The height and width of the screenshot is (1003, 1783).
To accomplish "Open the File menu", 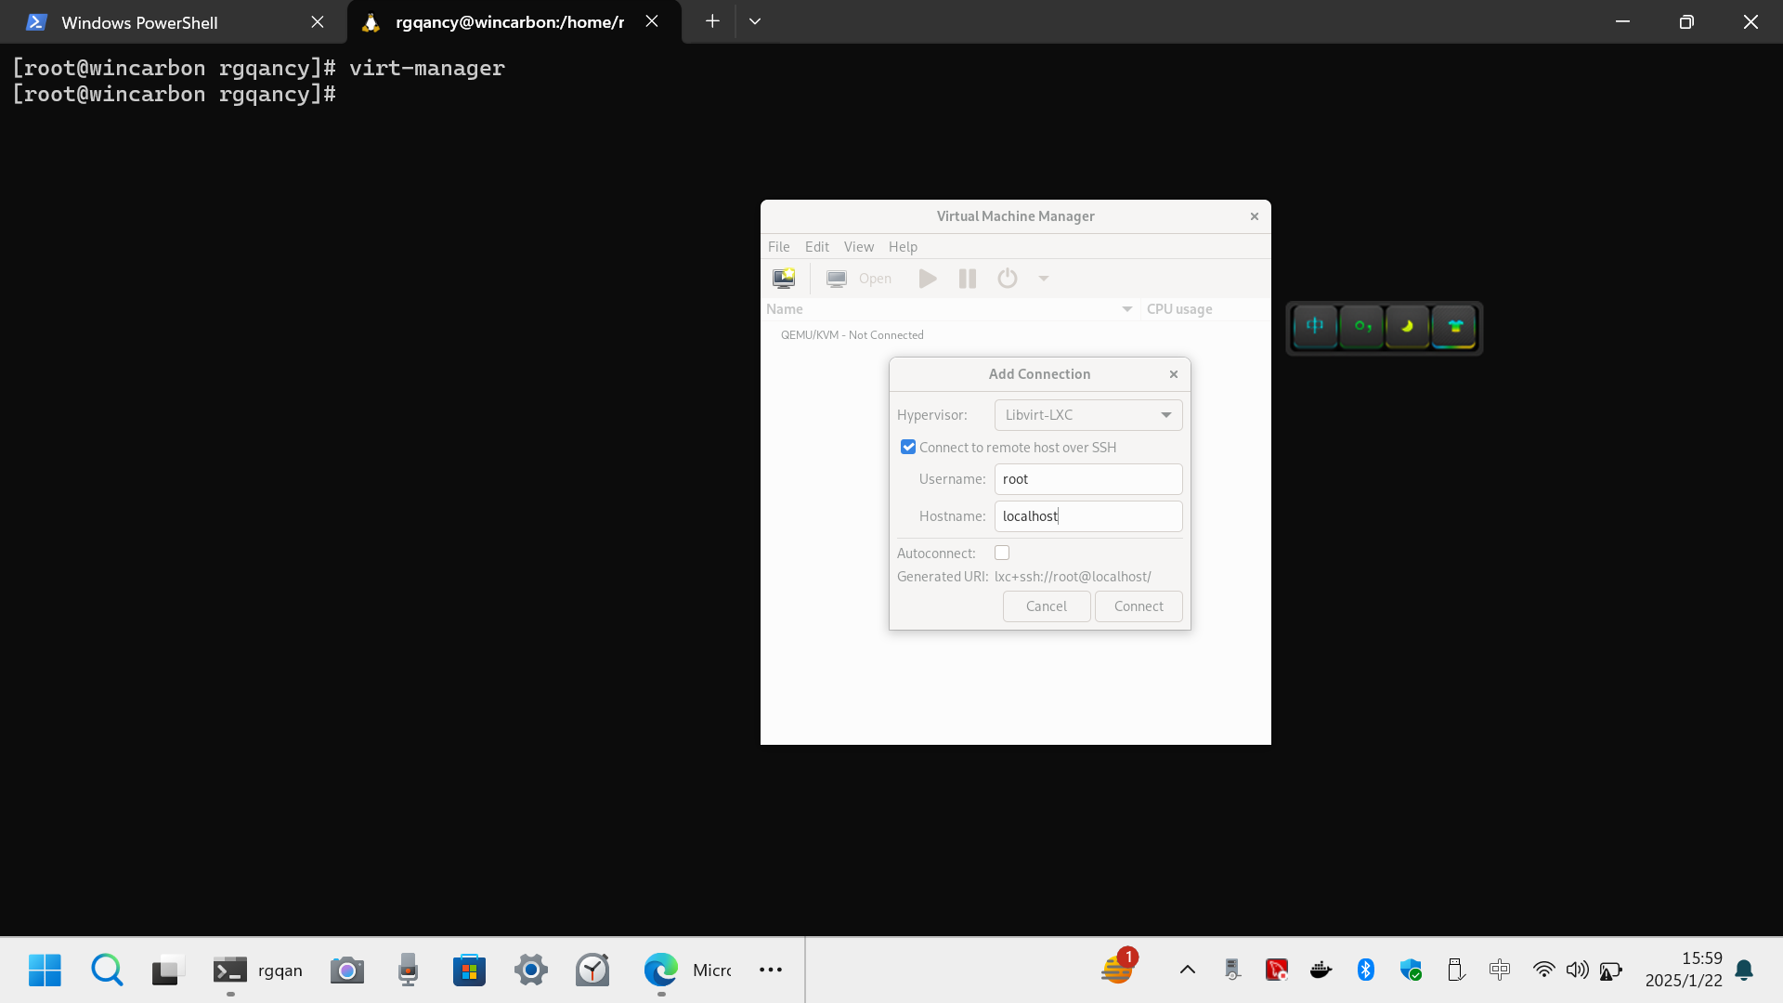I will (778, 246).
